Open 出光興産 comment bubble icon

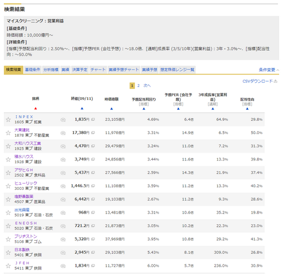click(x=63, y=213)
